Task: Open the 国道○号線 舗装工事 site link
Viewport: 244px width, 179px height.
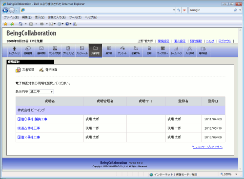Action: pyautogui.click(x=32, y=119)
